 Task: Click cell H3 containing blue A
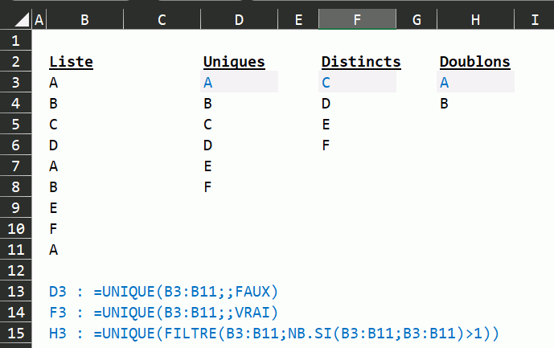(475, 82)
